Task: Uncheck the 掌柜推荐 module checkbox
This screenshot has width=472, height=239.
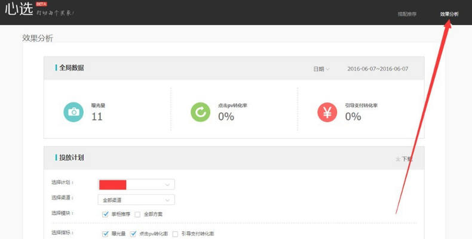Action: click(105, 215)
